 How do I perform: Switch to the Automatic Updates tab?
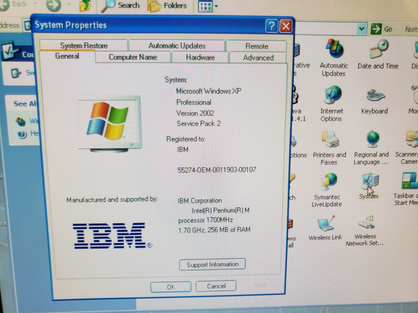coord(177,46)
